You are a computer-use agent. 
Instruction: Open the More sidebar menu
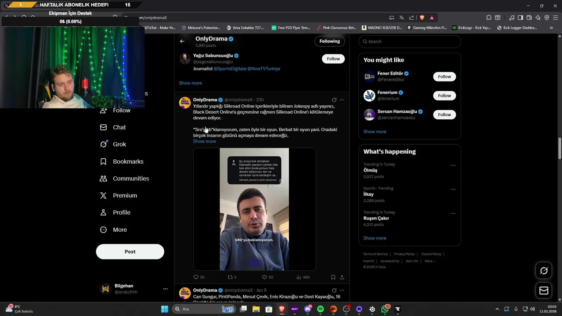[x=113, y=230]
